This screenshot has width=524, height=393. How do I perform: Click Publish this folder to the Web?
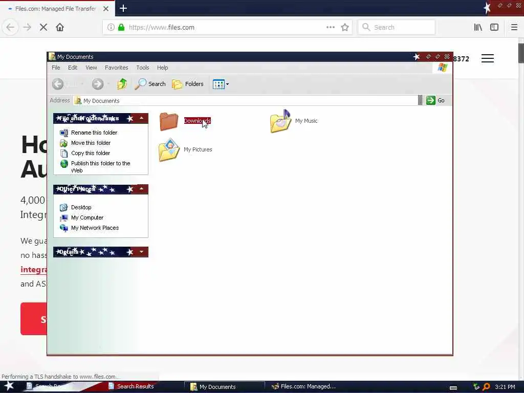click(x=101, y=167)
